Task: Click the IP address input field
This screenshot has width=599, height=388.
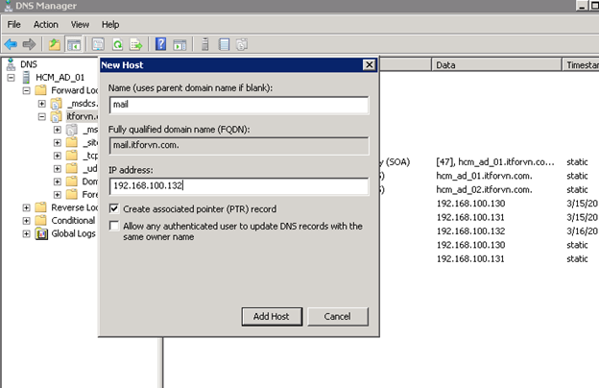Action: tap(238, 186)
